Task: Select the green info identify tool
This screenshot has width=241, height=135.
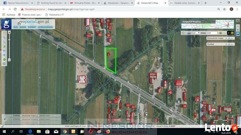Action: click(x=4, y=59)
